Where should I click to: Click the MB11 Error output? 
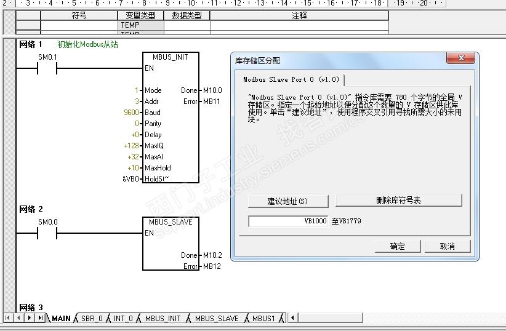click(x=212, y=102)
